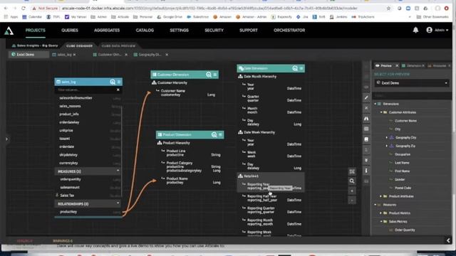The image size is (456, 256).
Task: Open the QUERIES menu
Action: pyautogui.click(x=70, y=30)
